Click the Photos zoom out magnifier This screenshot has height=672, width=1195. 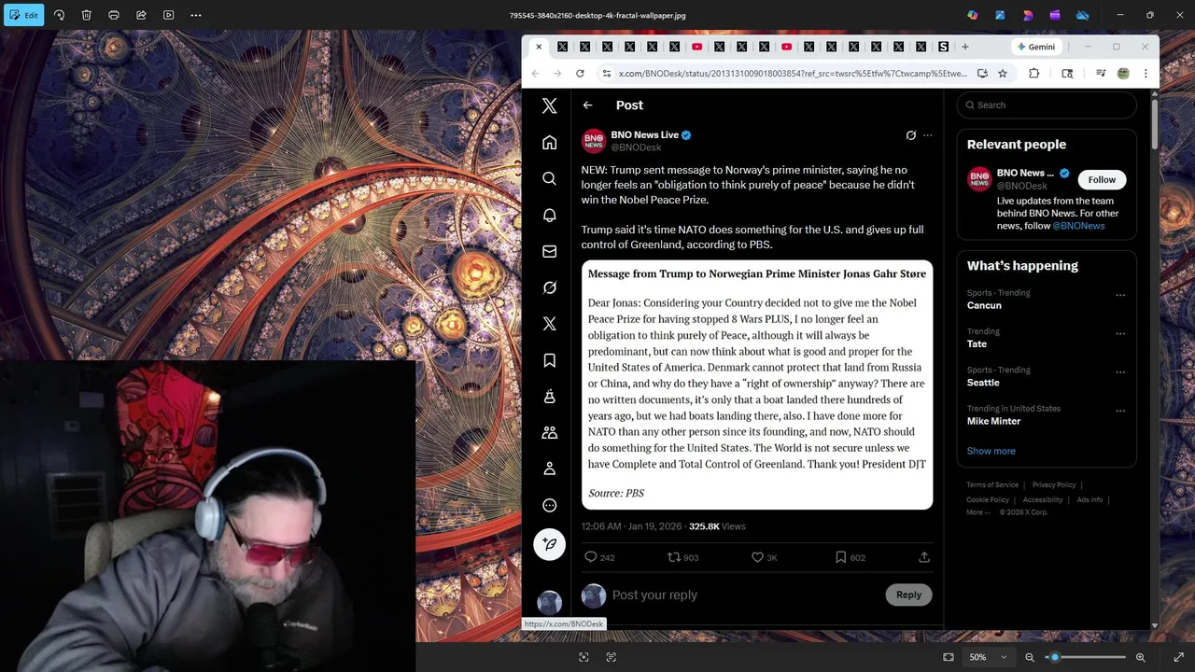1030,657
